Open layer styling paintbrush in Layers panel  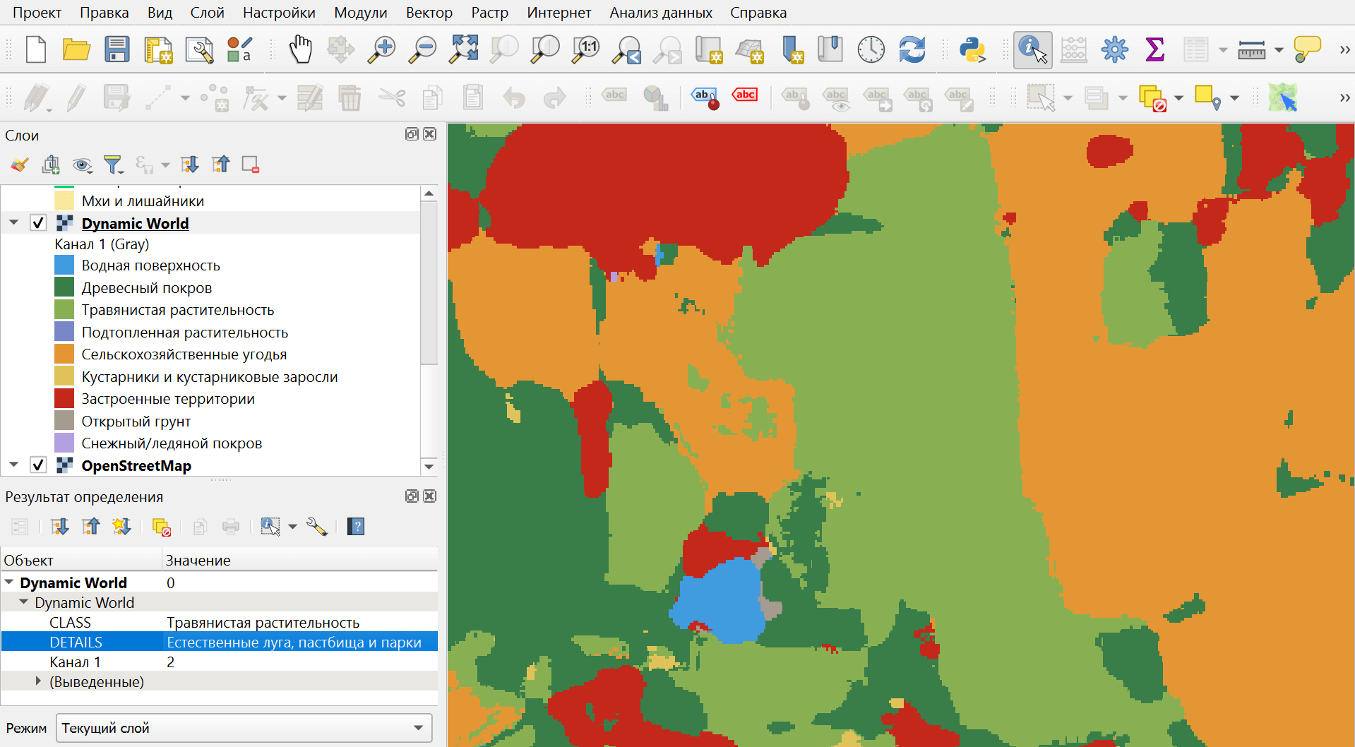[20, 165]
